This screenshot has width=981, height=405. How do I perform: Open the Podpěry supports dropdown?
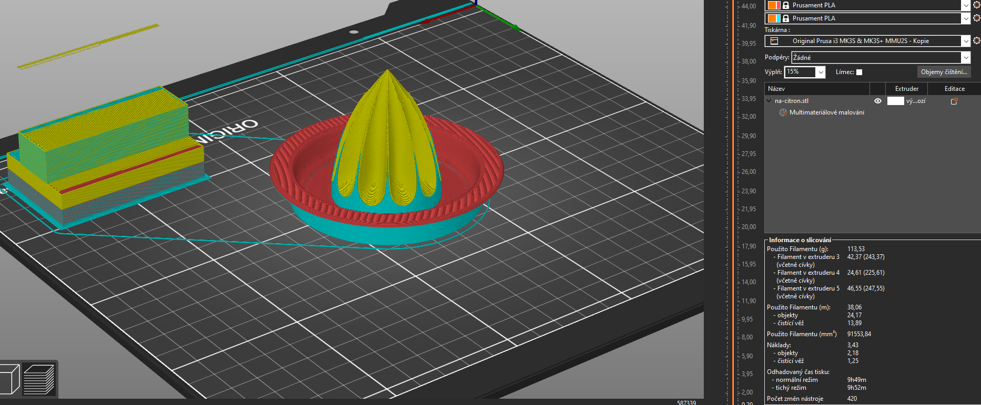click(x=966, y=57)
